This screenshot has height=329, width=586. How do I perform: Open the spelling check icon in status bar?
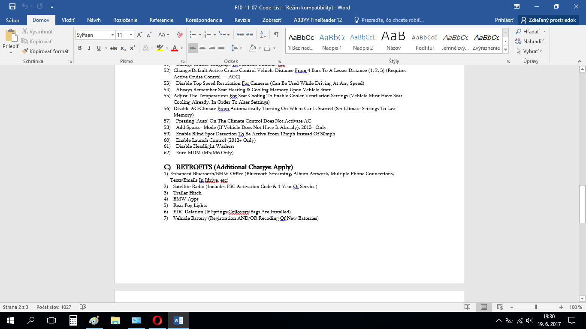click(83, 307)
